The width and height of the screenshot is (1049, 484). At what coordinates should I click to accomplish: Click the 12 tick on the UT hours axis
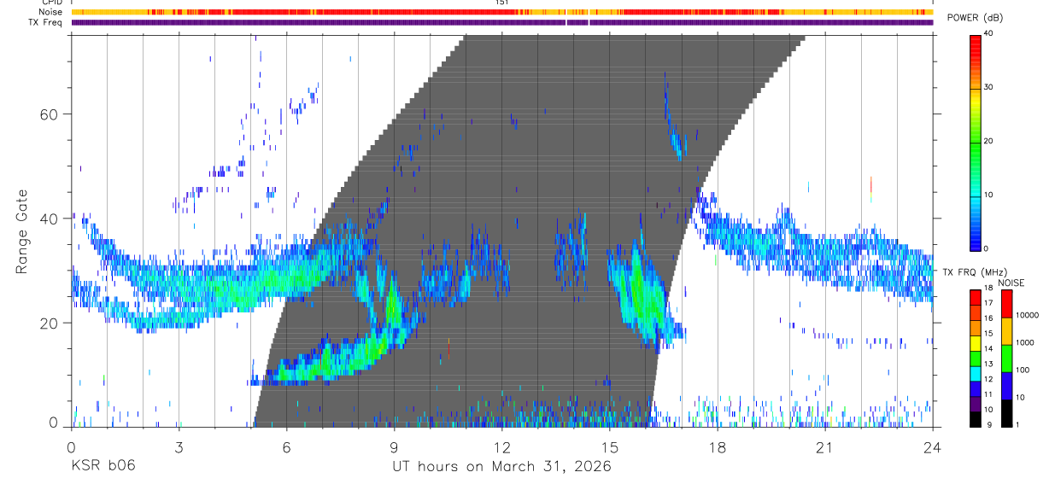502,447
